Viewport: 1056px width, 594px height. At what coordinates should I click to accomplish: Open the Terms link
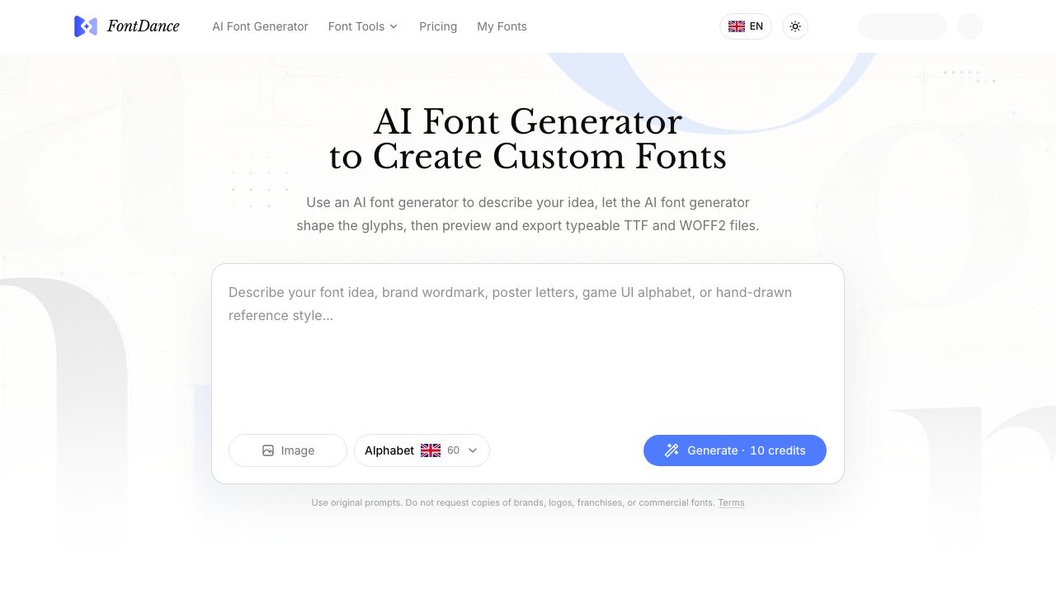point(731,502)
